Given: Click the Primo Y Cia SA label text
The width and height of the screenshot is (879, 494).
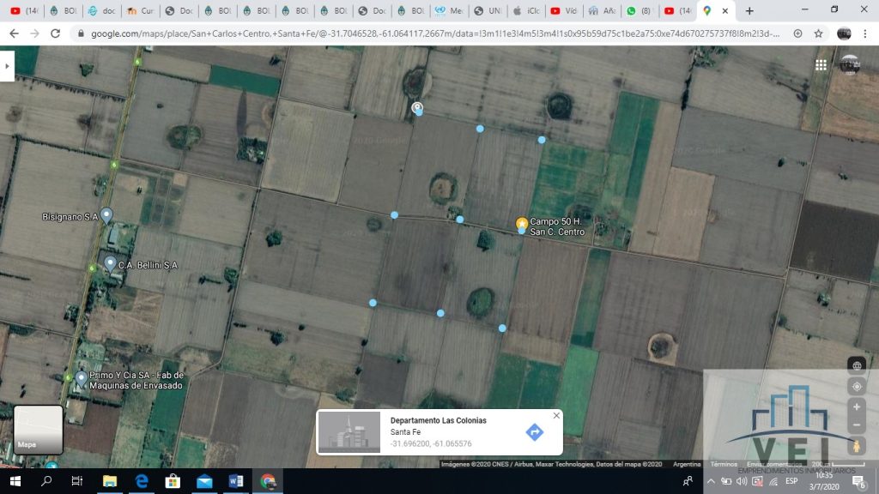Looking at the screenshot, I should pyautogui.click(x=136, y=380).
